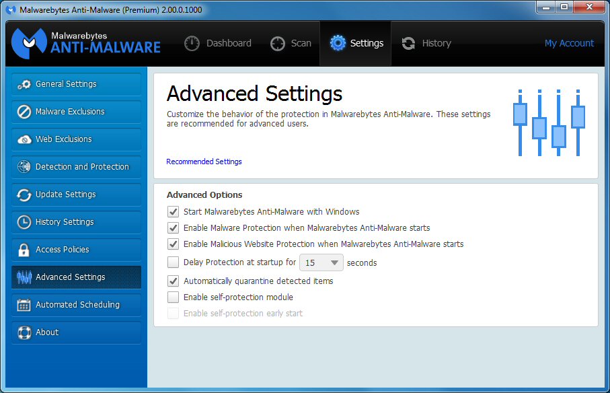610x393 pixels.
Task: Uncheck Start Malwarebytes Anti-Malware with Windows
Action: [x=173, y=212]
